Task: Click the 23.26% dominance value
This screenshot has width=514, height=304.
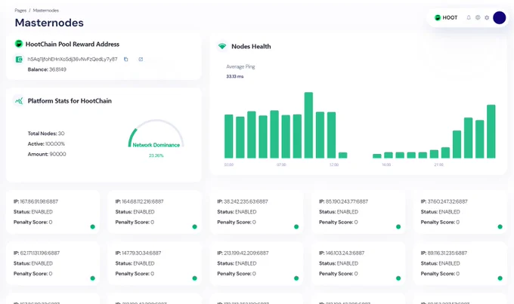Action: click(x=156, y=155)
